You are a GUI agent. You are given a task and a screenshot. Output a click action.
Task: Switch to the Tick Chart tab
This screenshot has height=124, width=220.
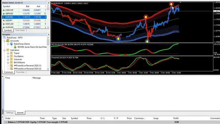[20, 30]
